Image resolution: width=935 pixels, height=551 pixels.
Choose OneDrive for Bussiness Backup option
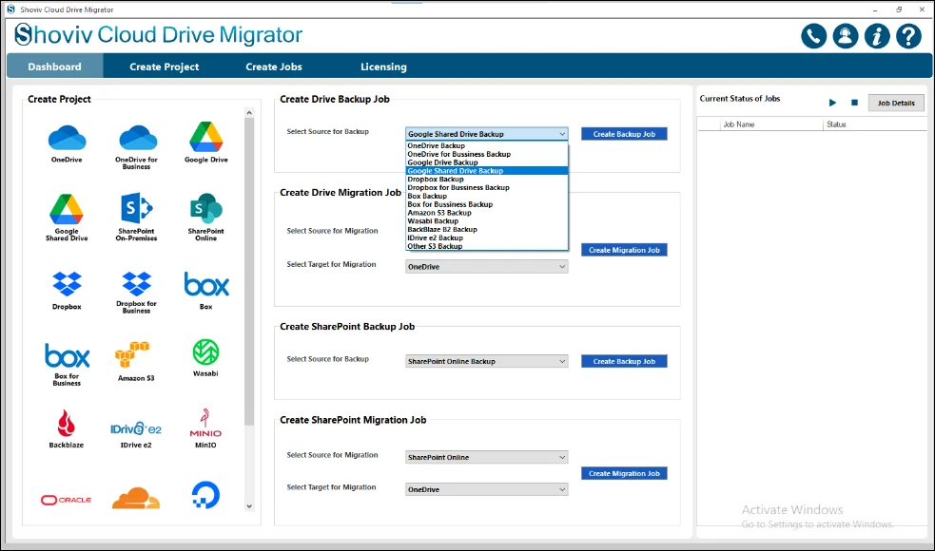click(x=487, y=154)
